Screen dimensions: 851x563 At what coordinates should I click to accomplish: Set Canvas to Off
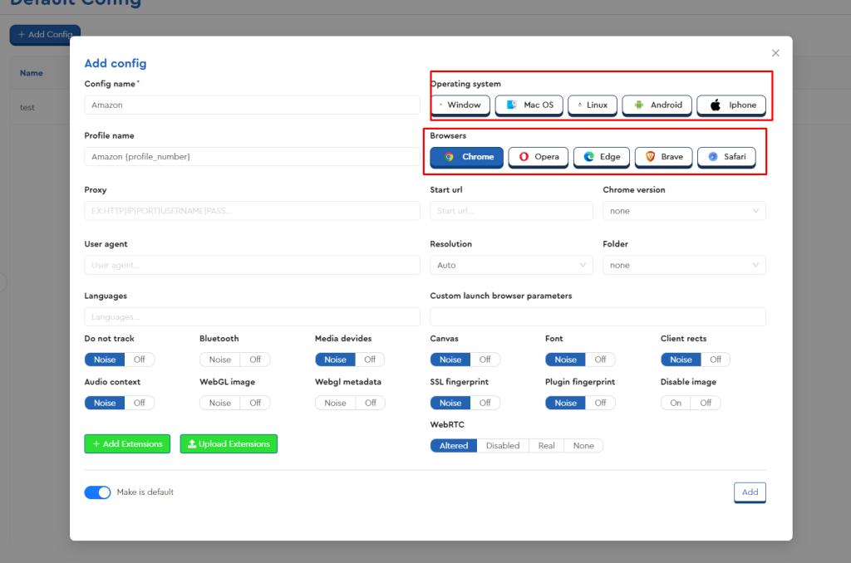pyautogui.click(x=485, y=360)
